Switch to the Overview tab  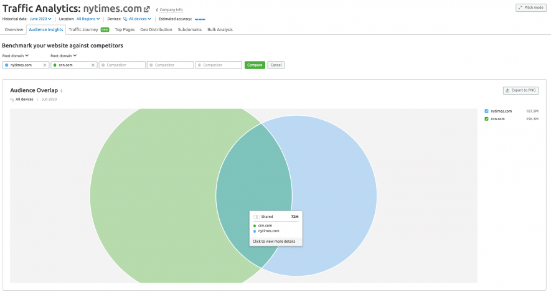pos(14,29)
